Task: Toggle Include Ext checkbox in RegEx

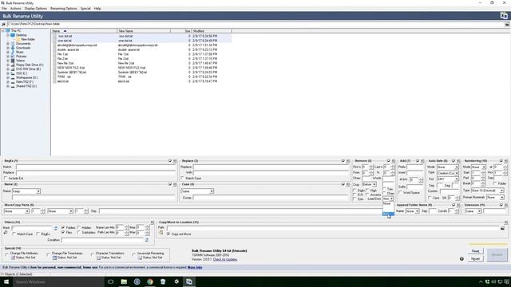Action: 6,179
